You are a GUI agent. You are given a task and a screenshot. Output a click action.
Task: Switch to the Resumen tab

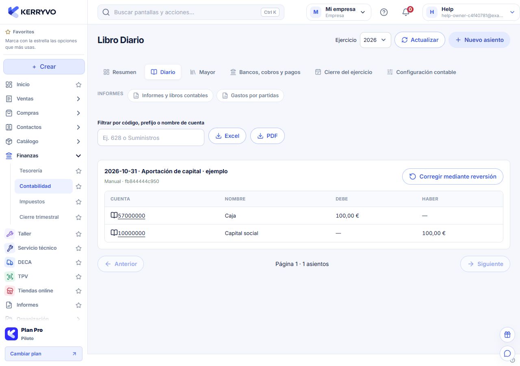coord(120,72)
